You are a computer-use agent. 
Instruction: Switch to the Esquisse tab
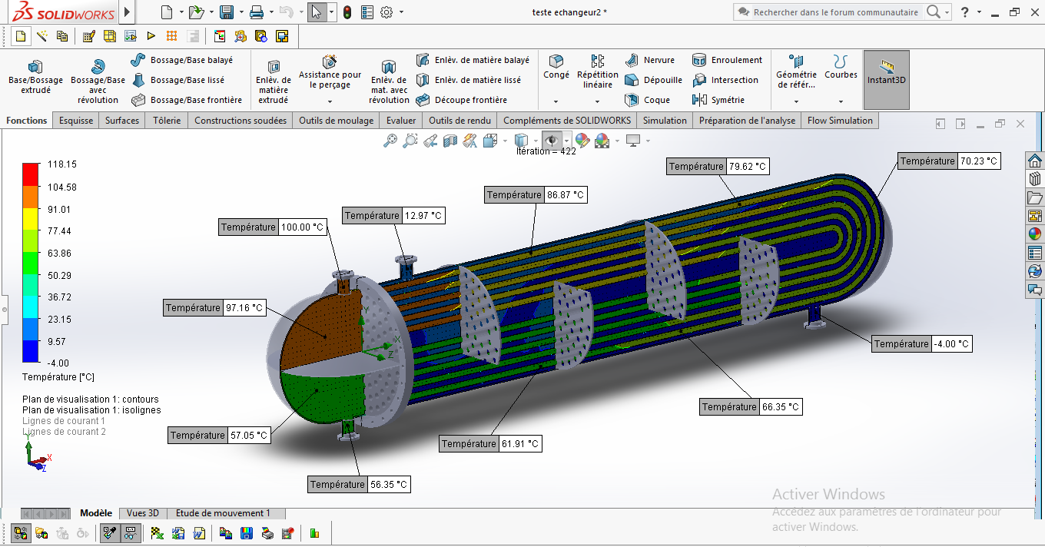(76, 121)
